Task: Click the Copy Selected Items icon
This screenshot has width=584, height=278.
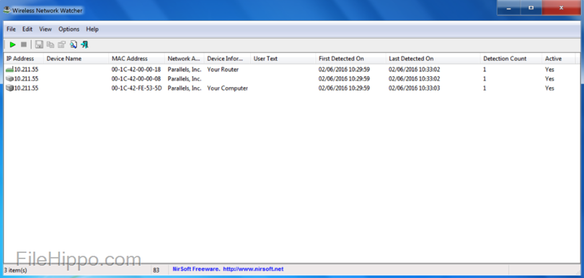Action: pos(50,45)
